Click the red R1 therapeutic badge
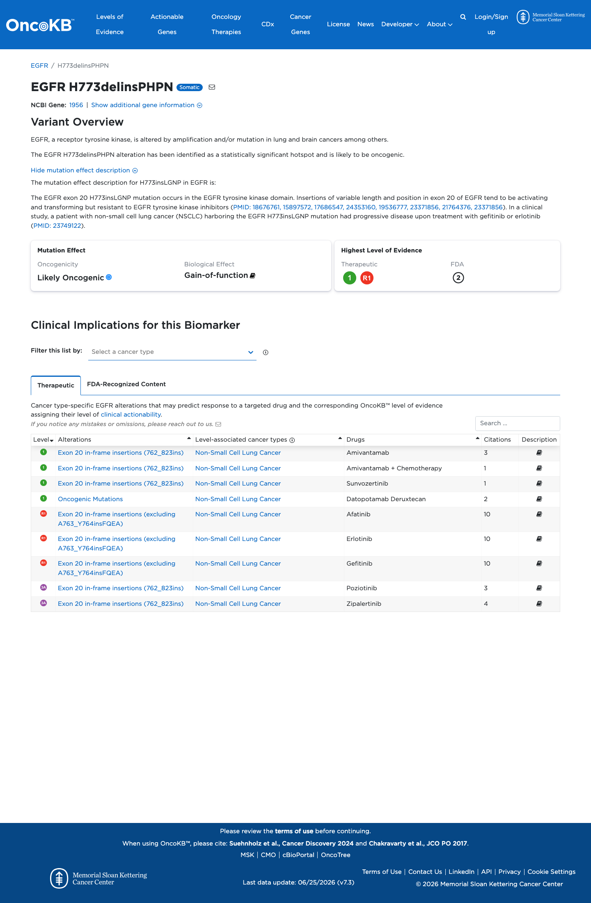Screen dimensions: 591x903 pos(367,278)
